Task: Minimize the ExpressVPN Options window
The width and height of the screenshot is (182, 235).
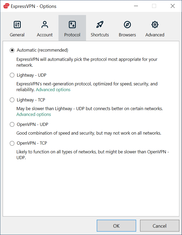Action: tap(136, 6)
